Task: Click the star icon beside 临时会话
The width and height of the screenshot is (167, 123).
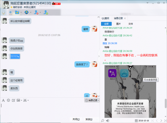Action: 11,7
